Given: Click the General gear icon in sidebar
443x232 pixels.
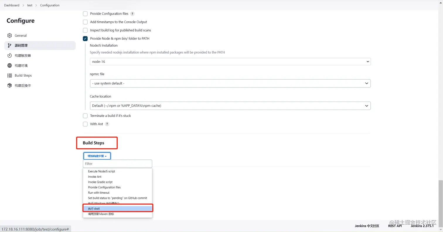Looking at the screenshot, I should click(9, 35).
